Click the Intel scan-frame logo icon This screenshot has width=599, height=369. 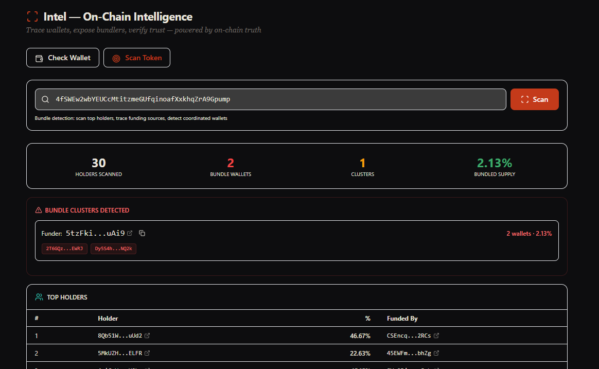click(32, 16)
